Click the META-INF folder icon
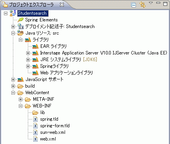This screenshot has width=170, height=144. (28, 99)
